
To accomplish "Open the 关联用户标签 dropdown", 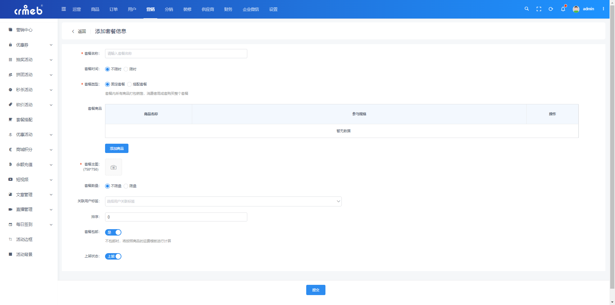I will pos(223,201).
